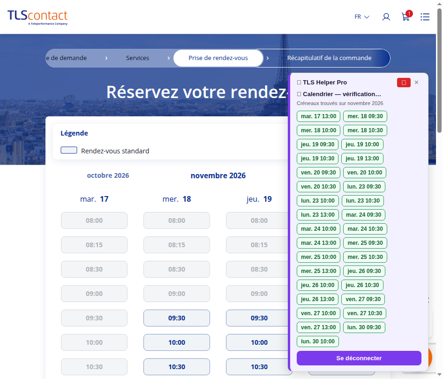443x379 pixels.
Task: Select helper slot jeu. 19 10:00
Action: coord(362,144)
